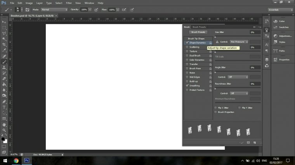The image size is (295, 165).
Task: Open the blending Mode dropdown
Action: (x=54, y=10)
